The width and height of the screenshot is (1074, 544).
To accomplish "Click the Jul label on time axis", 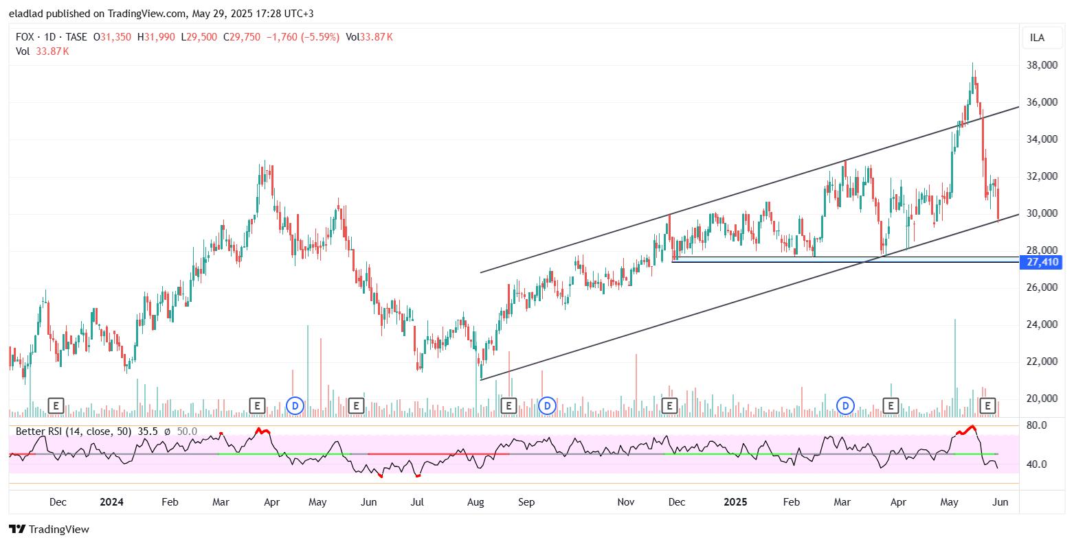I will click(417, 502).
